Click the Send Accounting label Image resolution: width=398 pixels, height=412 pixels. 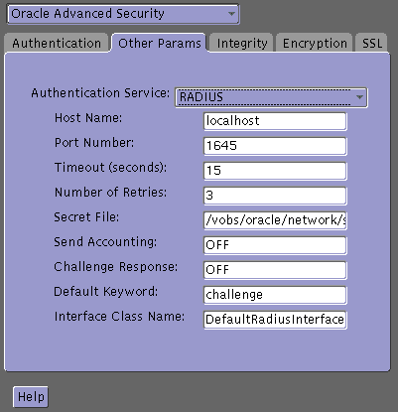(105, 242)
